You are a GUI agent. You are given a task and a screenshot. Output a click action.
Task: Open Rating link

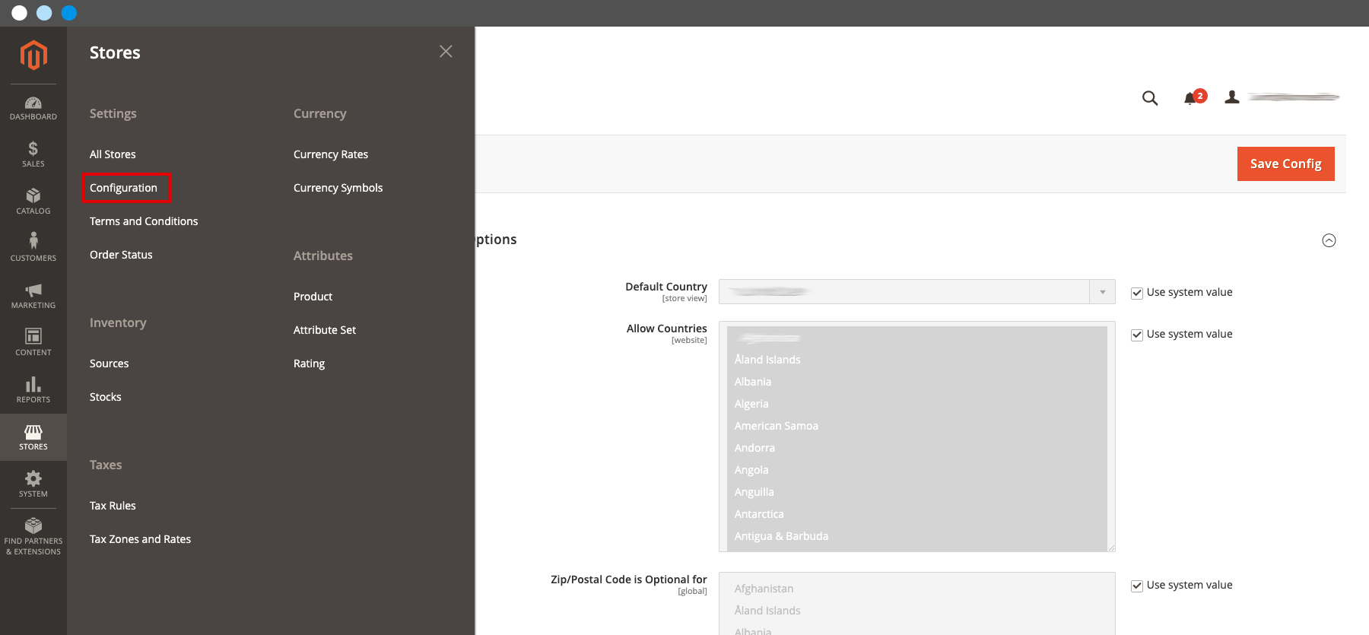click(310, 364)
